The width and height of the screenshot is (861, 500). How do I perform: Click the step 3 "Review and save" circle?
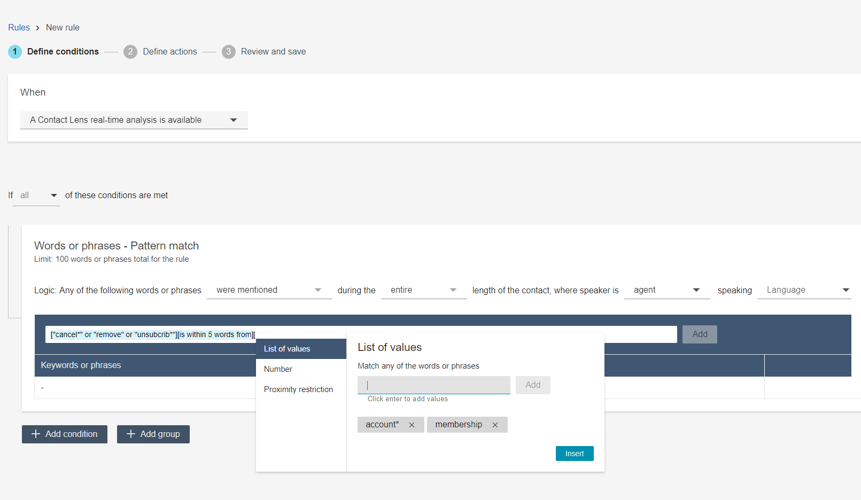pyautogui.click(x=229, y=51)
